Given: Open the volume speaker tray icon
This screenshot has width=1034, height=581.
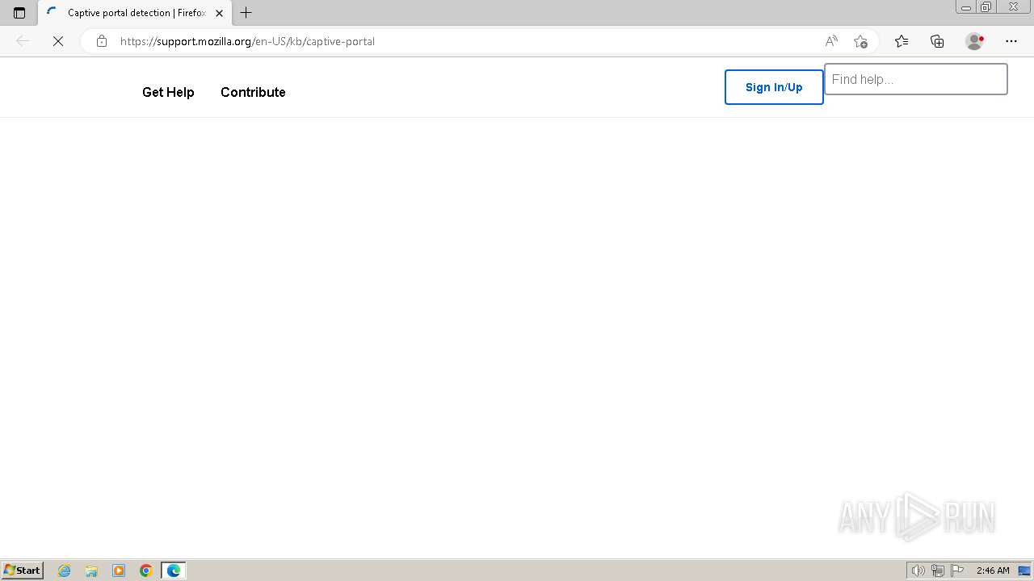Looking at the screenshot, I should [x=918, y=571].
